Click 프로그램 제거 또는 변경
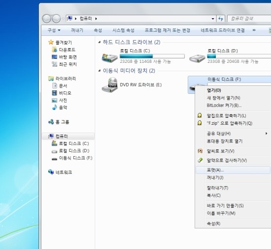The height and width of the screenshot is (249, 271). point(168,30)
